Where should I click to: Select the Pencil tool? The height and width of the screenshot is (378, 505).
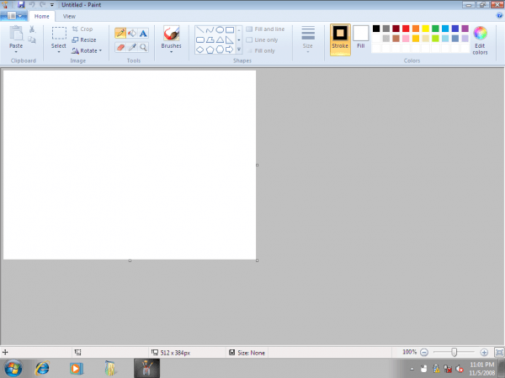click(120, 34)
